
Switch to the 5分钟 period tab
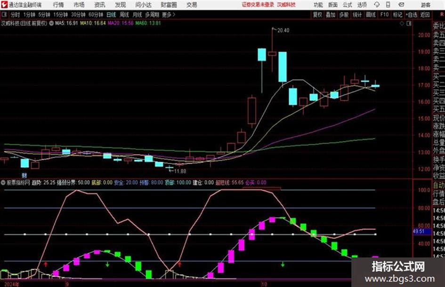coord(44,15)
